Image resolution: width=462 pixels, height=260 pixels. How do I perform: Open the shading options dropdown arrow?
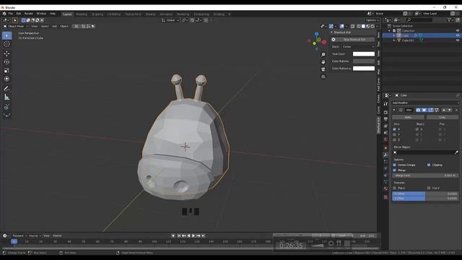pos(377,26)
